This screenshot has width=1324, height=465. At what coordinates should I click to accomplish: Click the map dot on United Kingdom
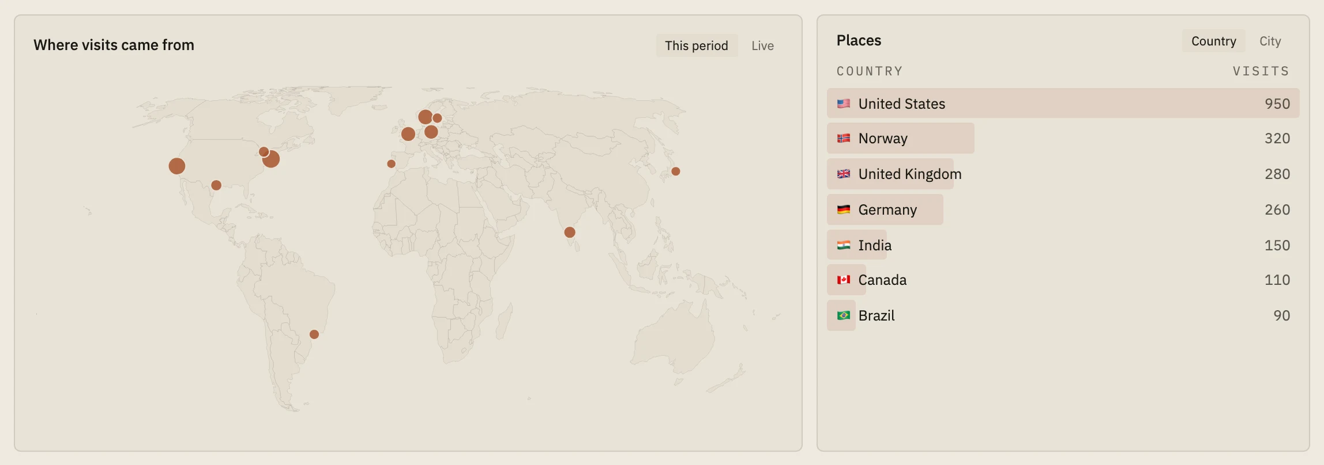tap(408, 134)
